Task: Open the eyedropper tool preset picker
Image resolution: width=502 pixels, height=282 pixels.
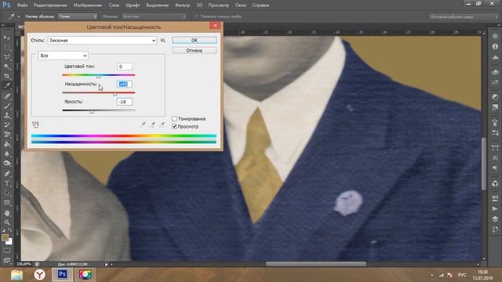Action: tap(13, 16)
